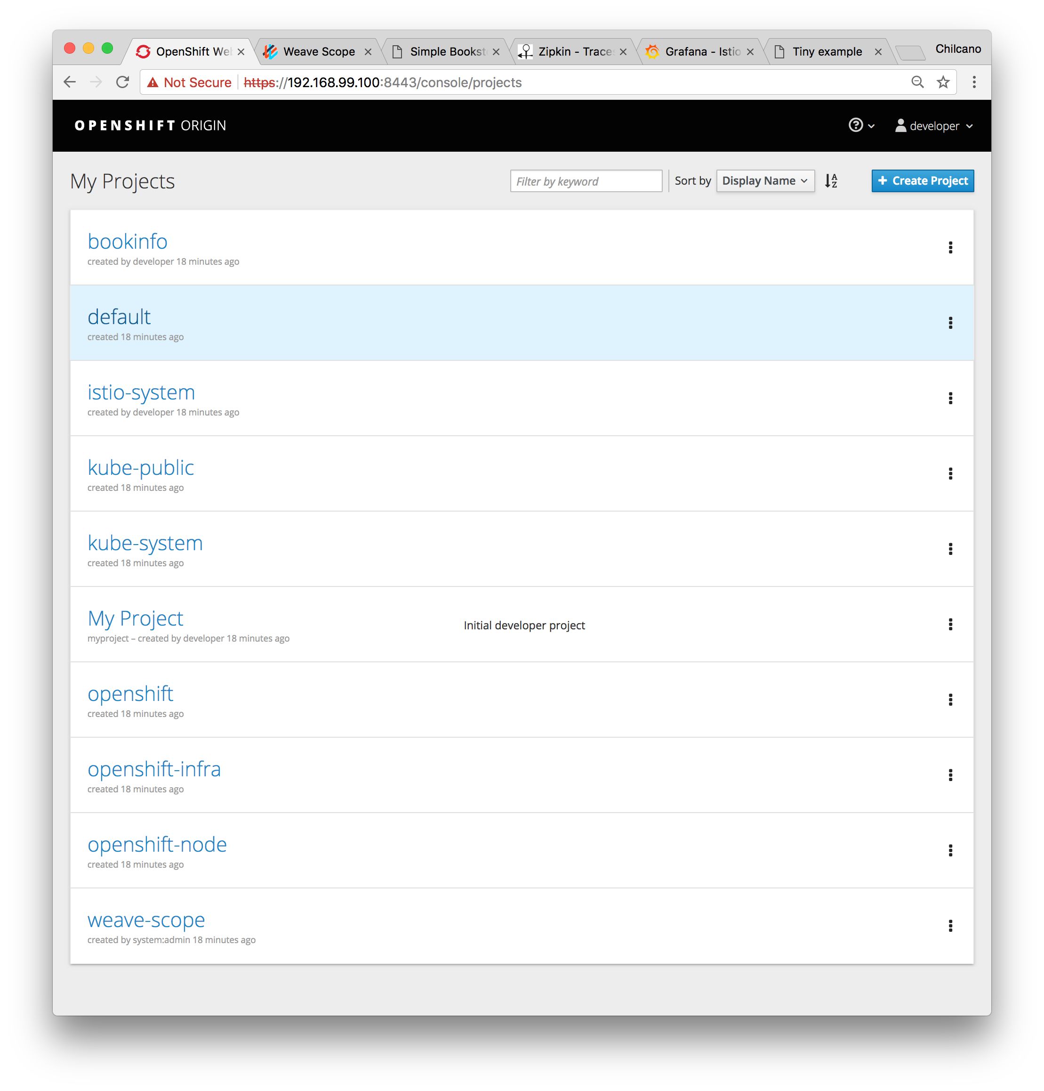
Task: Click the browser forward arrow
Action: (96, 82)
